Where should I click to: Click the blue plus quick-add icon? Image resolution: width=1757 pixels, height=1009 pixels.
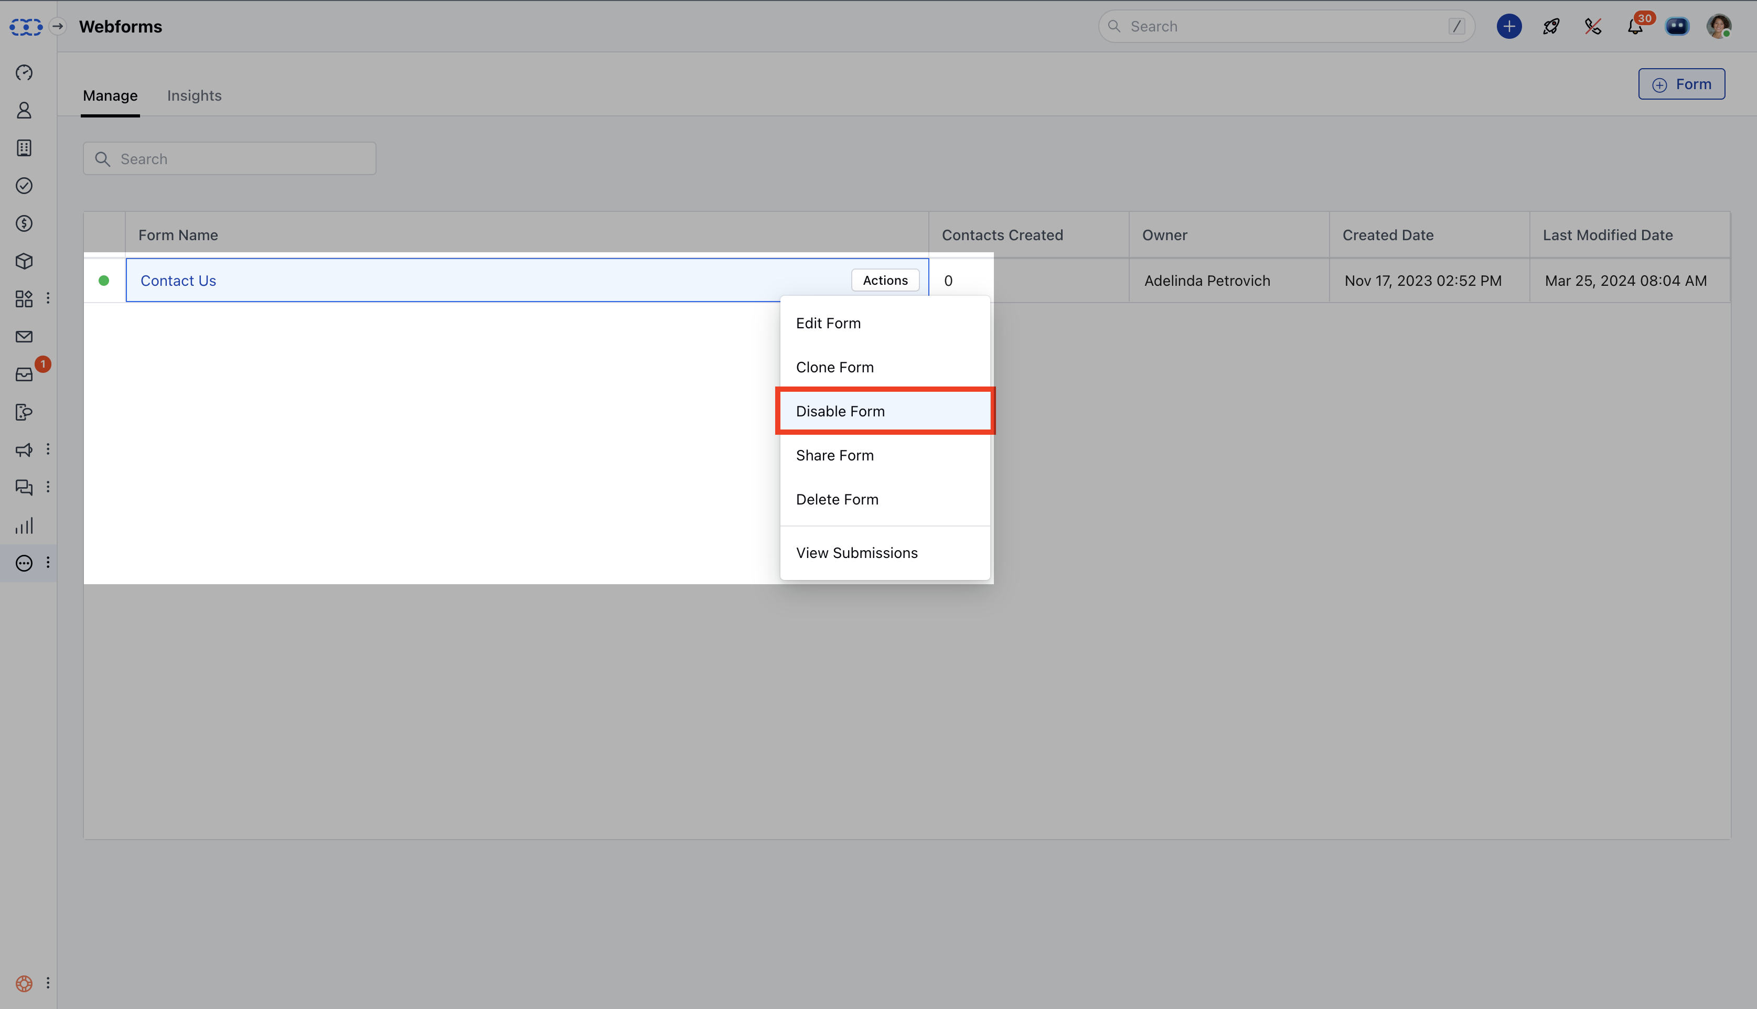[1509, 26]
